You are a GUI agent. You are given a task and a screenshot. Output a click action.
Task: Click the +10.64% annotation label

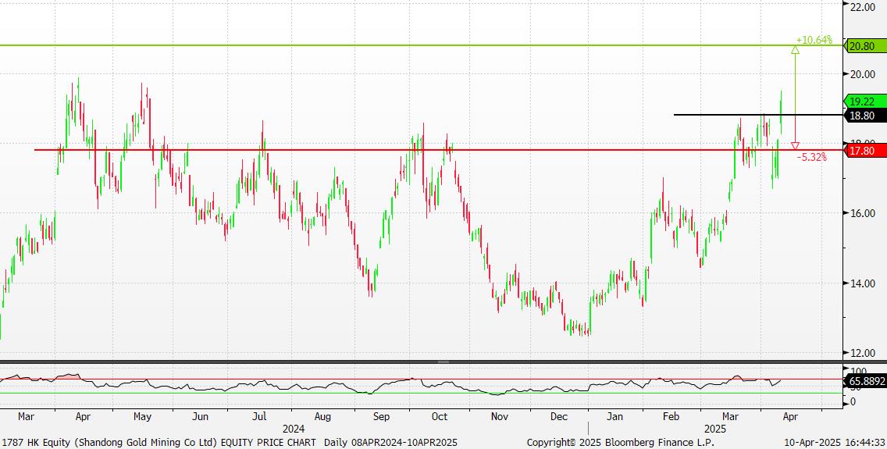(x=814, y=40)
